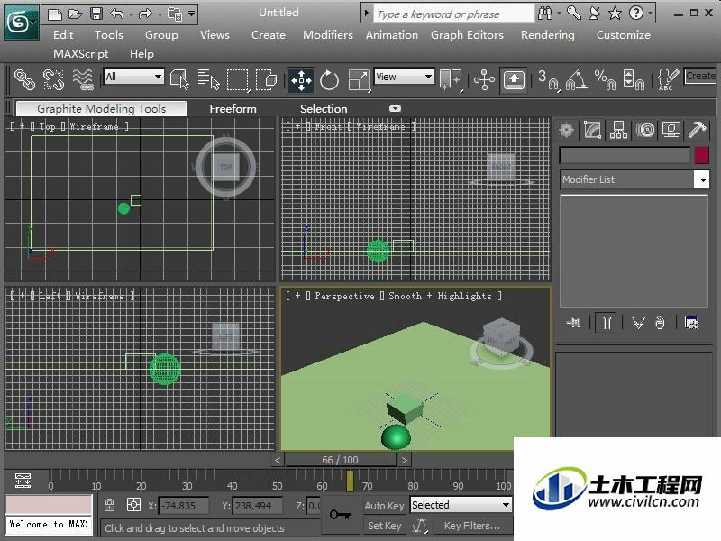
Task: Activate Bind to Space Warp tool
Action: (x=83, y=79)
